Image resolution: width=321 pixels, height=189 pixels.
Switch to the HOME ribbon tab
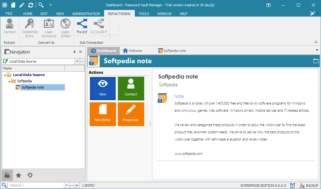coord(28,14)
